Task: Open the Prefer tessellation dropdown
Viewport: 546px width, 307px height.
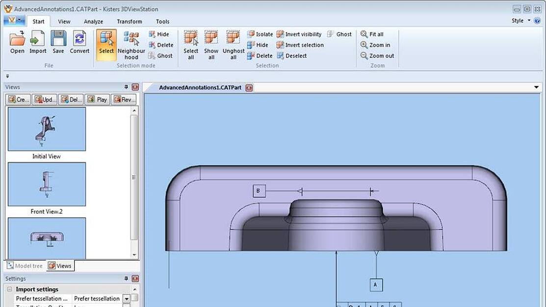Action: 127,299
